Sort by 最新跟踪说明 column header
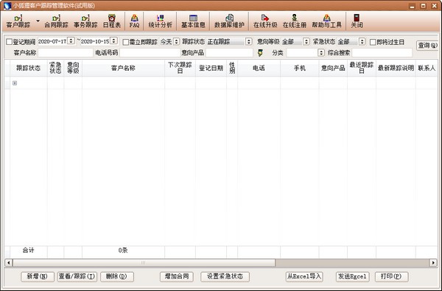 click(396, 68)
